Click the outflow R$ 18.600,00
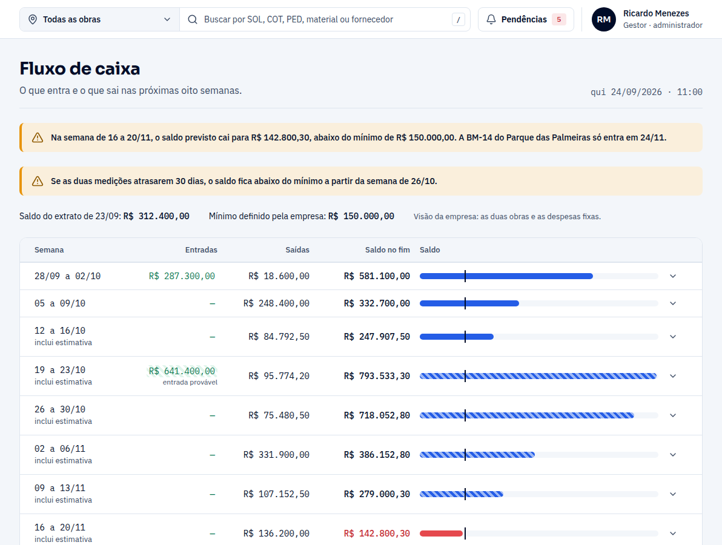The height and width of the screenshot is (545, 722). (279, 276)
